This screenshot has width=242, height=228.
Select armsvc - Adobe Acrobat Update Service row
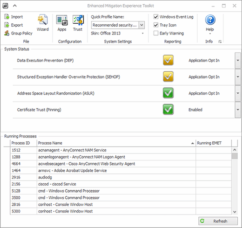click(x=121, y=171)
